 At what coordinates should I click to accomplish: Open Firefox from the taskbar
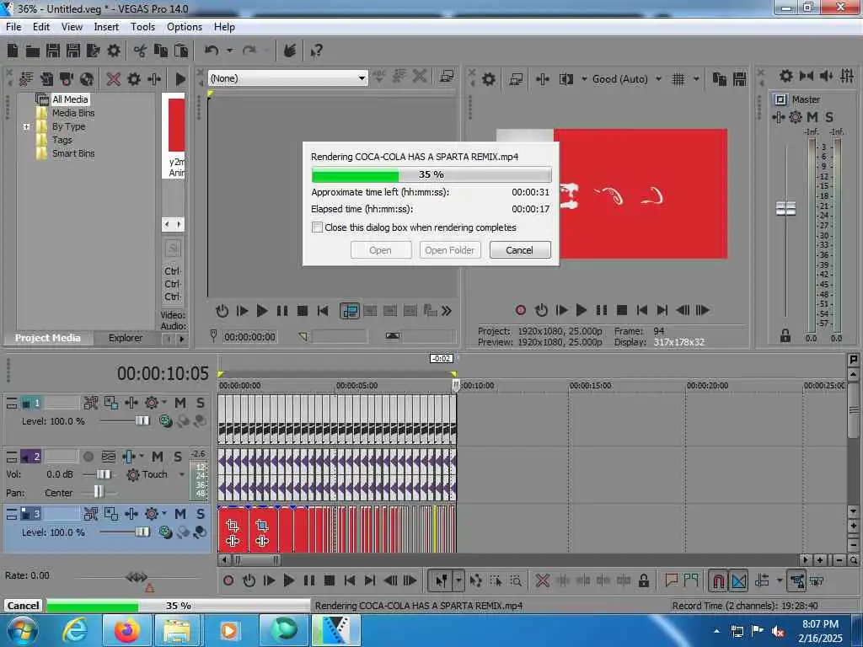(x=126, y=630)
